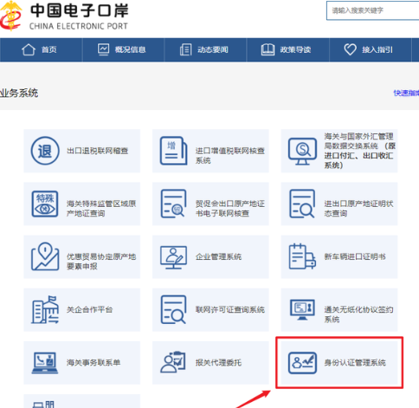Open 海关特殊监管区域原产地证查询
419x408 pixels.
(x=82, y=204)
